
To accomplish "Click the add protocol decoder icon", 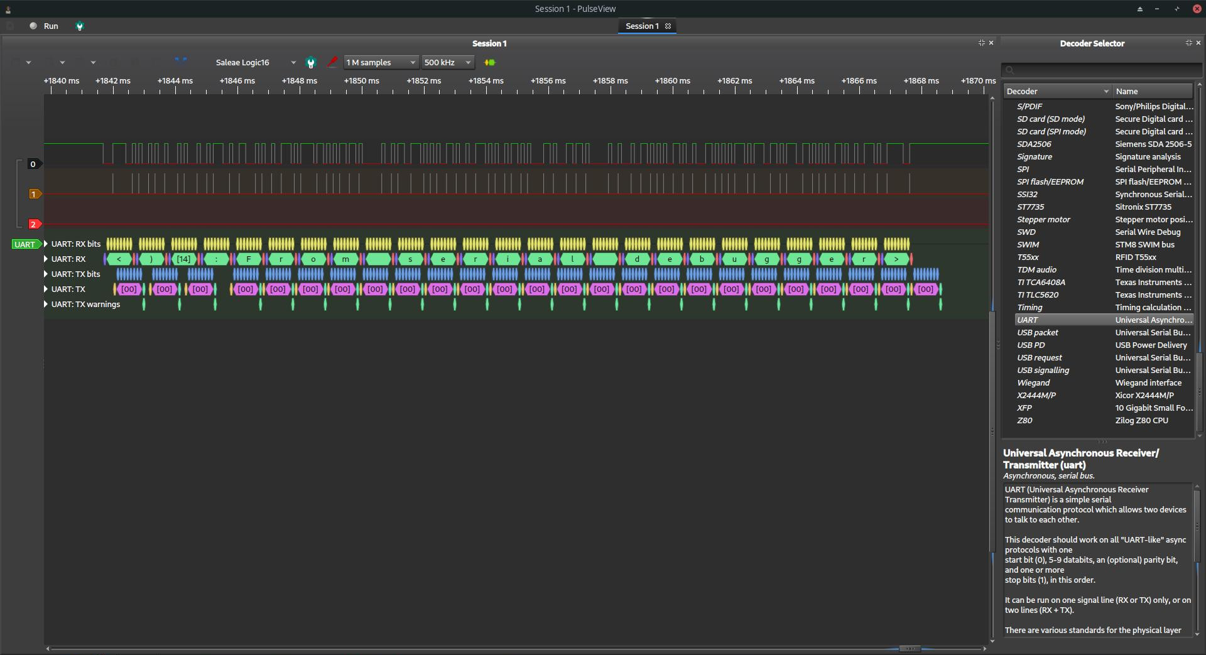I will pos(490,62).
